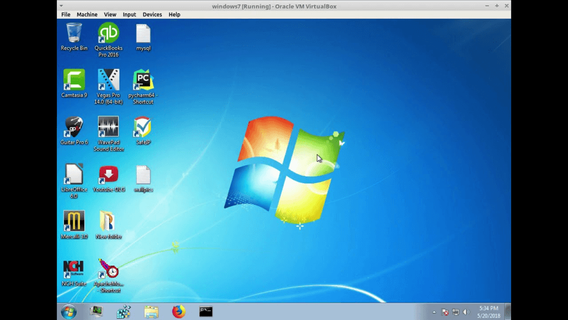Image resolution: width=568 pixels, height=320 pixels.
Task: Select the QuickBooks Pro 2016 shortcut
Action: point(109,33)
